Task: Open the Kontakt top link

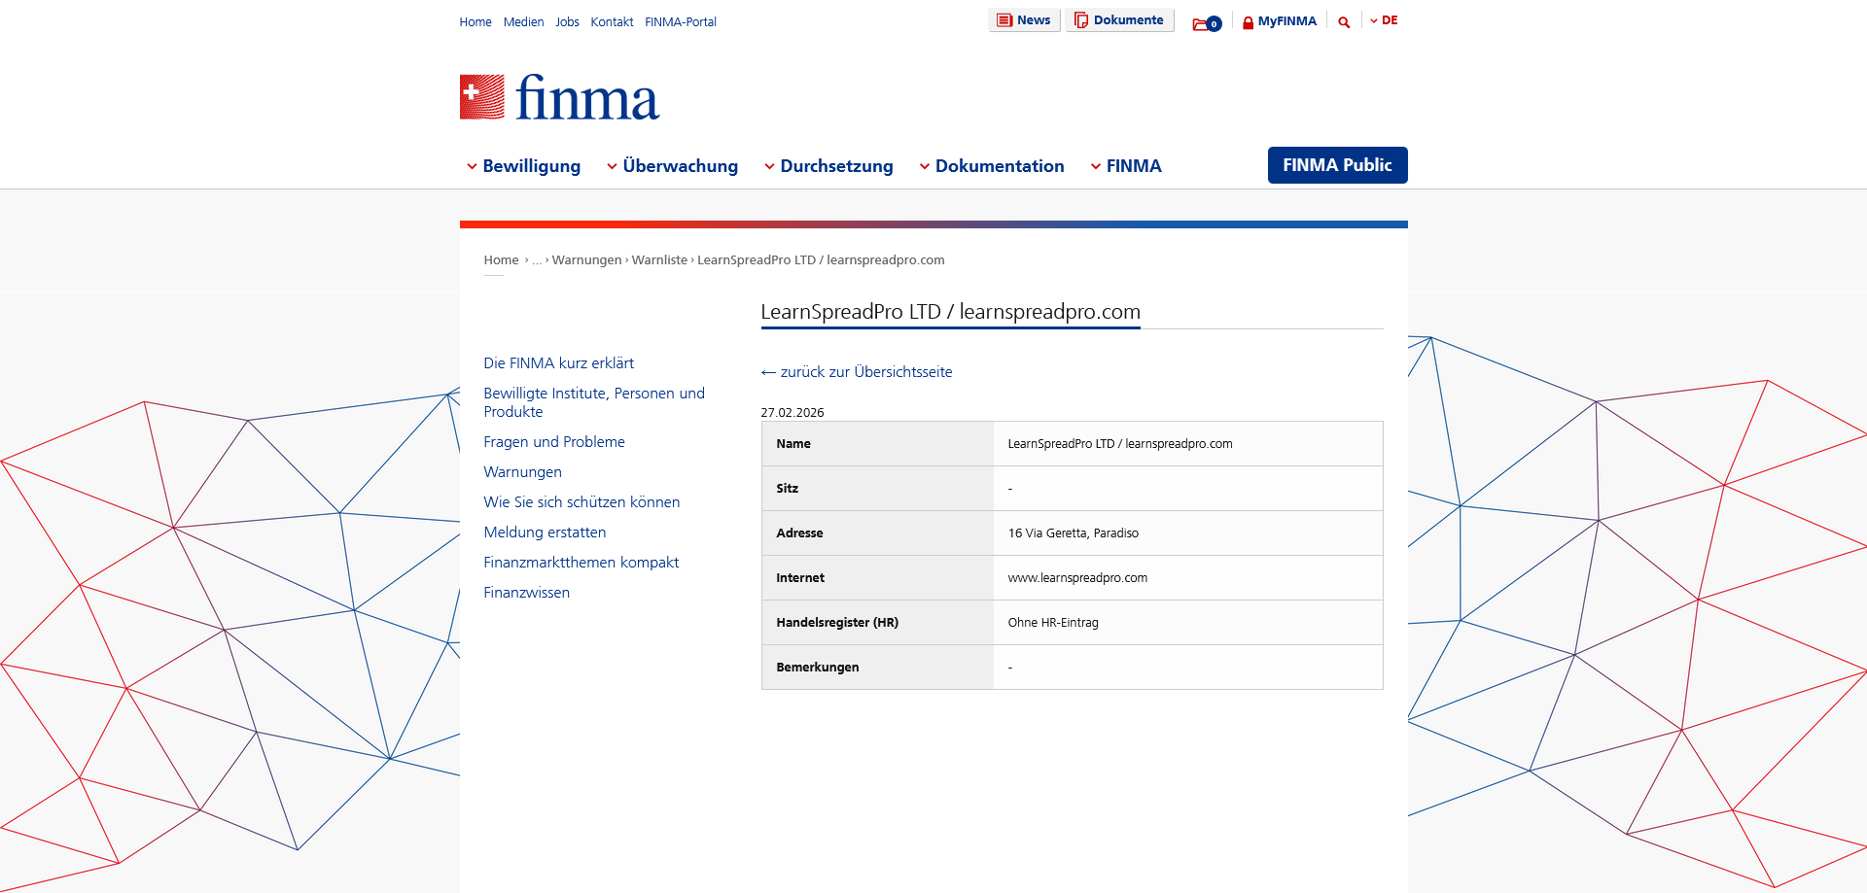Action: tap(612, 22)
